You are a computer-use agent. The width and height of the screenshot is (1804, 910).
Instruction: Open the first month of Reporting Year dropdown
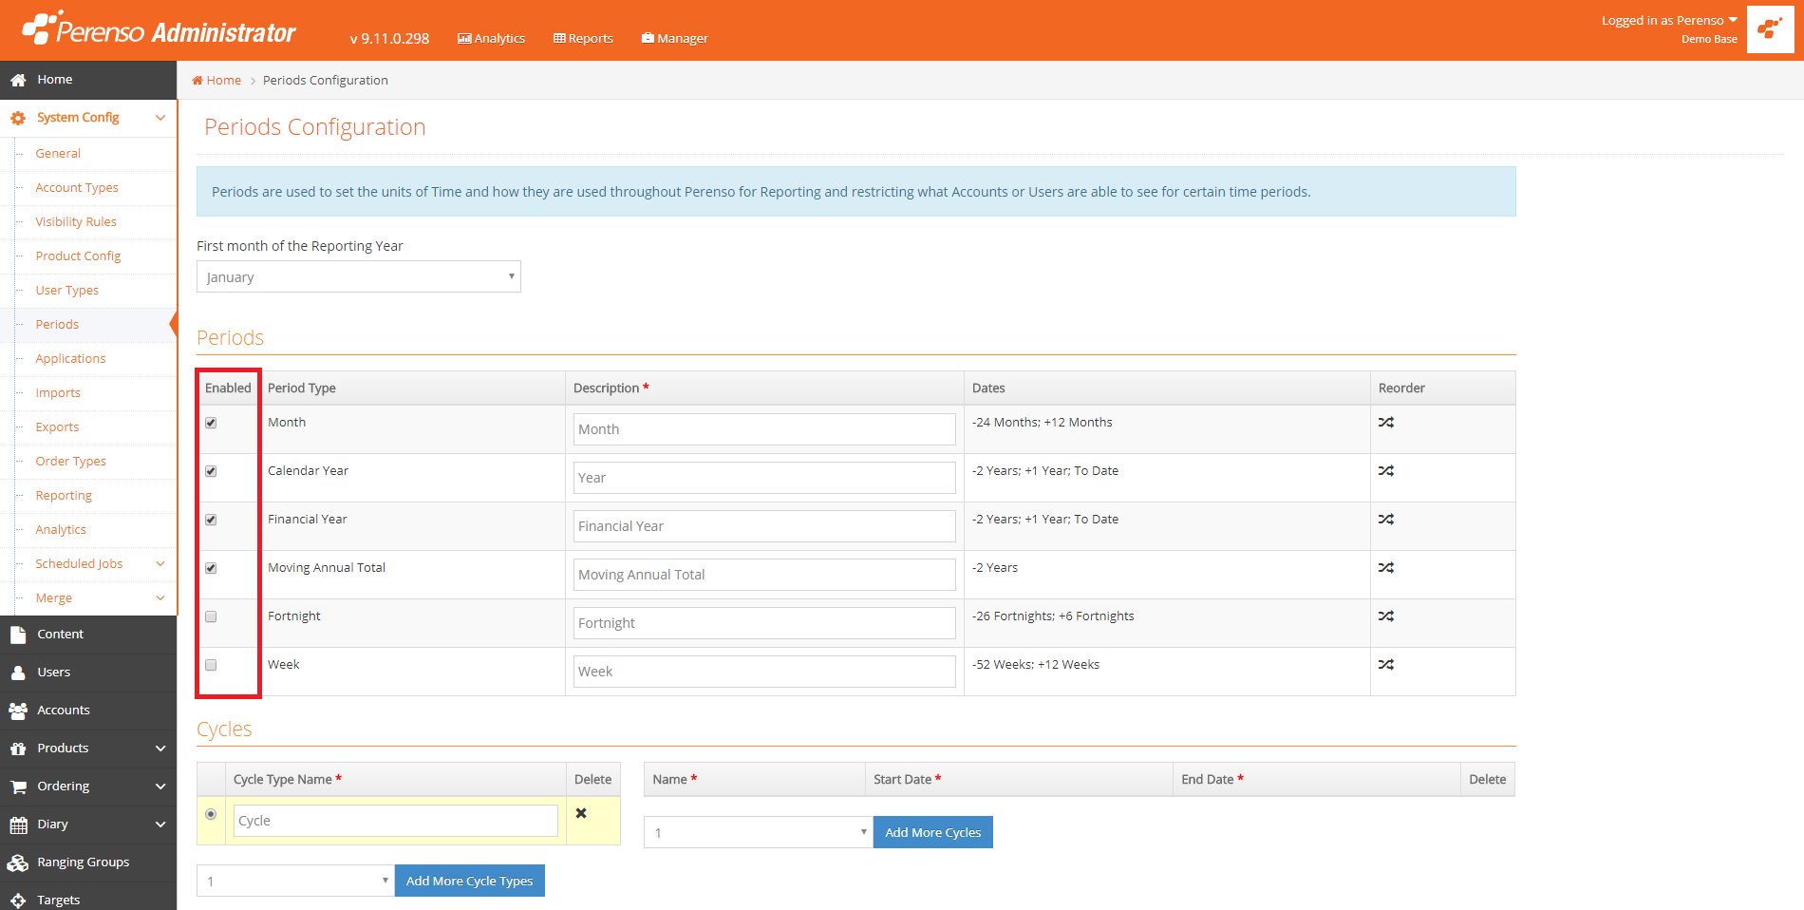[359, 276]
